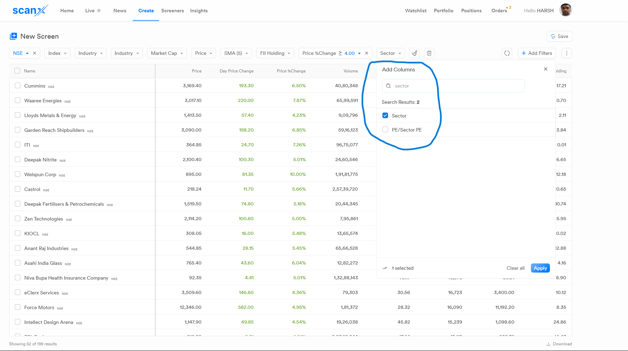
Task: Click Clear all in Add Columns
Action: click(515, 268)
